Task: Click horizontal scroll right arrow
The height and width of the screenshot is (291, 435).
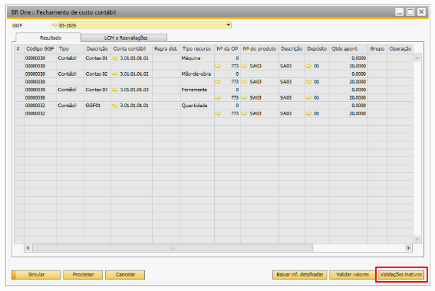Action: pyautogui.click(x=408, y=248)
